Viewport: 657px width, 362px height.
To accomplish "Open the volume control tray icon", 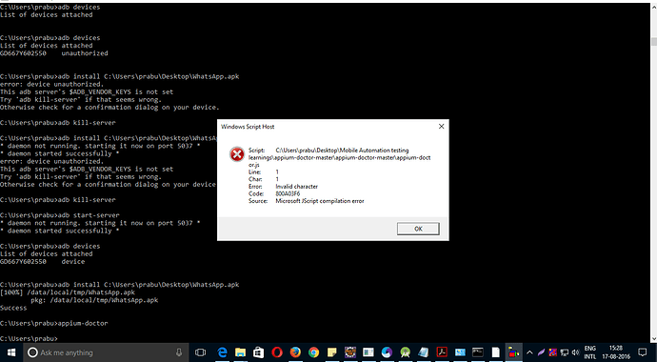I will tap(575, 352).
